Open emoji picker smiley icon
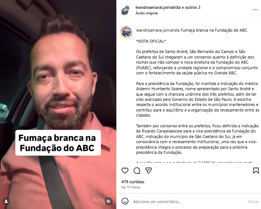Screen dimensions: 261x209 click(125, 201)
